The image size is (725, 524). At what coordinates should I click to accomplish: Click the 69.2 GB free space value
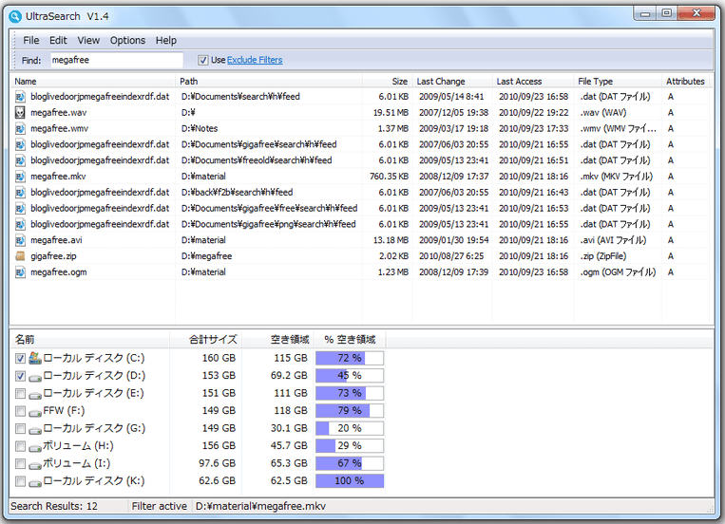[x=289, y=376]
